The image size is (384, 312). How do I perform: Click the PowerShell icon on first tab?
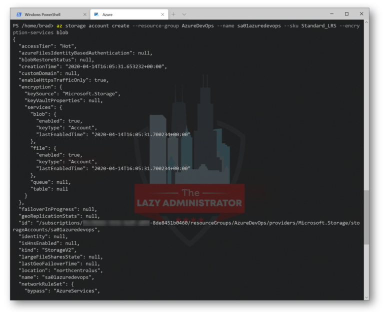(19, 14)
